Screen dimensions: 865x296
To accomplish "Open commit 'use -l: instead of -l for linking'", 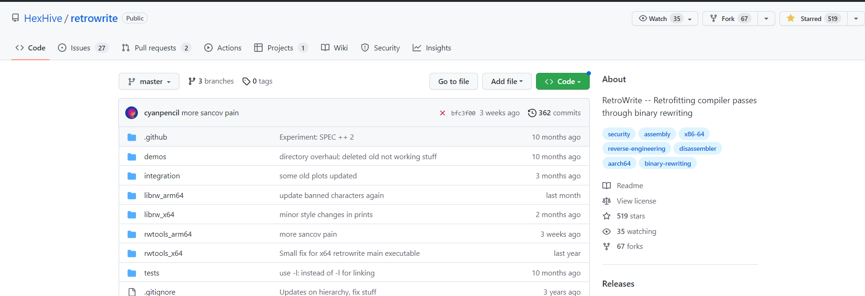I will click(327, 273).
